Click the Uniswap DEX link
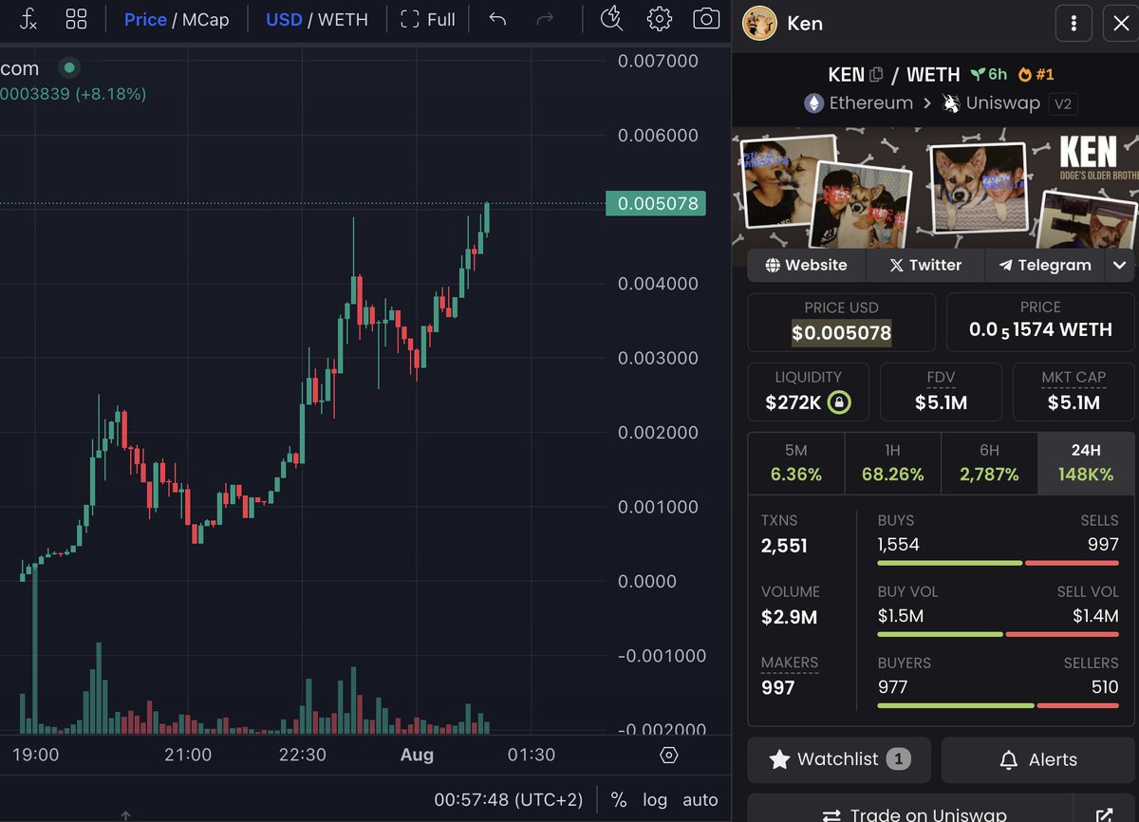 point(992,103)
